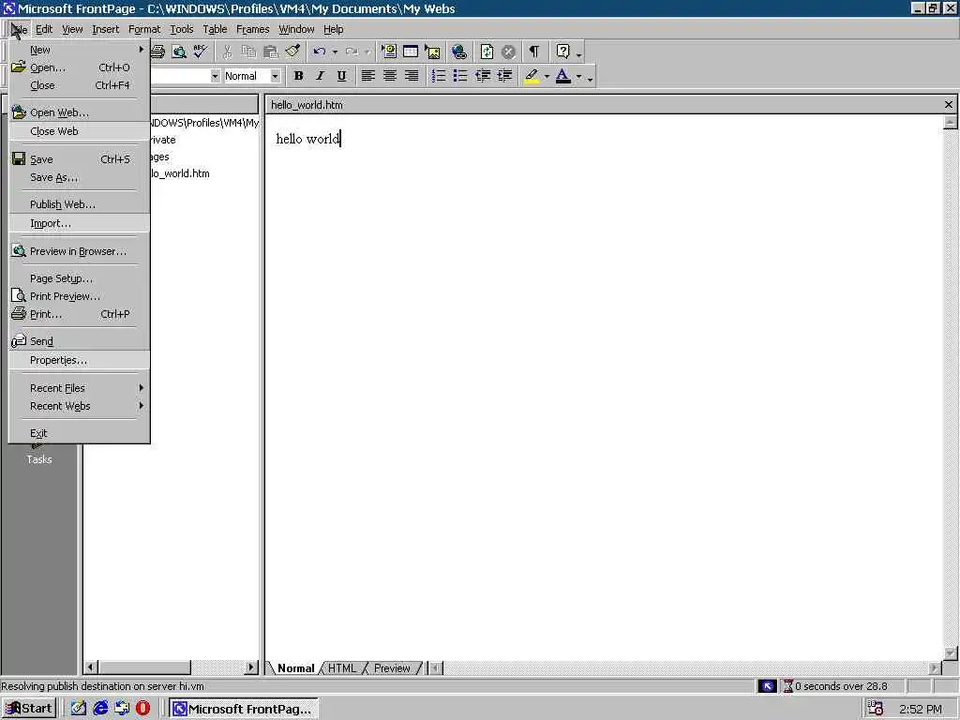
Task: Apply the Font Color A swatch
Action: 563,76
